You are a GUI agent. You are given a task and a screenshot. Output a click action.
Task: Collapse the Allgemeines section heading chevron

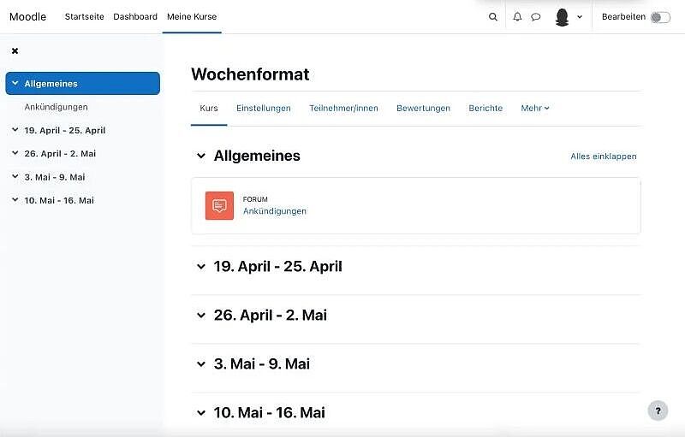click(201, 156)
